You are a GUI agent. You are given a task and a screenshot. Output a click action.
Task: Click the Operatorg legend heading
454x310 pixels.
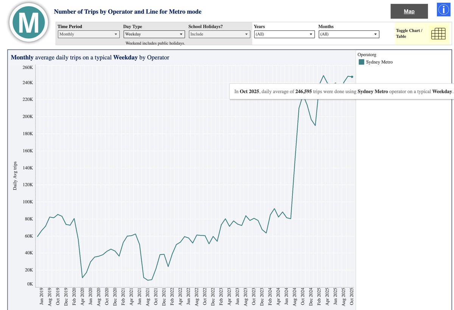pyautogui.click(x=367, y=55)
